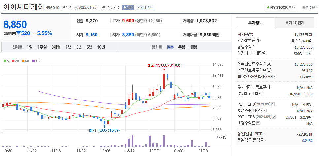Select 5년 line chart period
This screenshot has height=156, width=320.
tap(89, 47)
